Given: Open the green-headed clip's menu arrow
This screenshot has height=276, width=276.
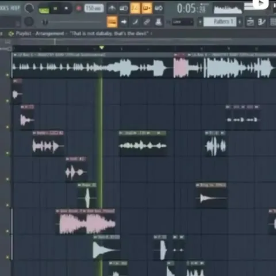Looking at the screenshot, I should tap(121, 133).
